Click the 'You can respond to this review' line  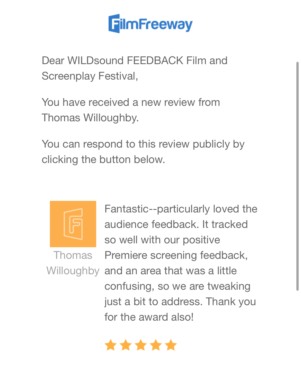[143, 144]
